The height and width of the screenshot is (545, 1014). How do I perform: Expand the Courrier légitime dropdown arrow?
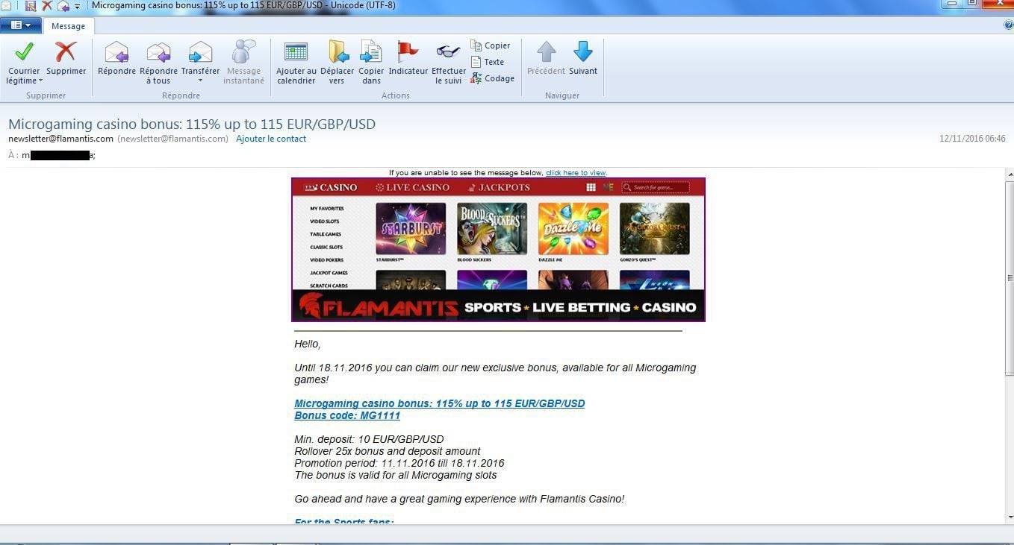click(x=40, y=81)
